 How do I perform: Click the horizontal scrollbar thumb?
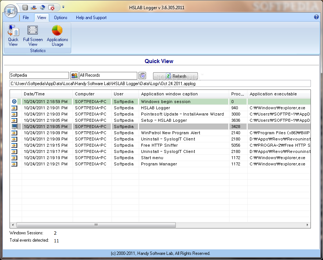(96, 225)
